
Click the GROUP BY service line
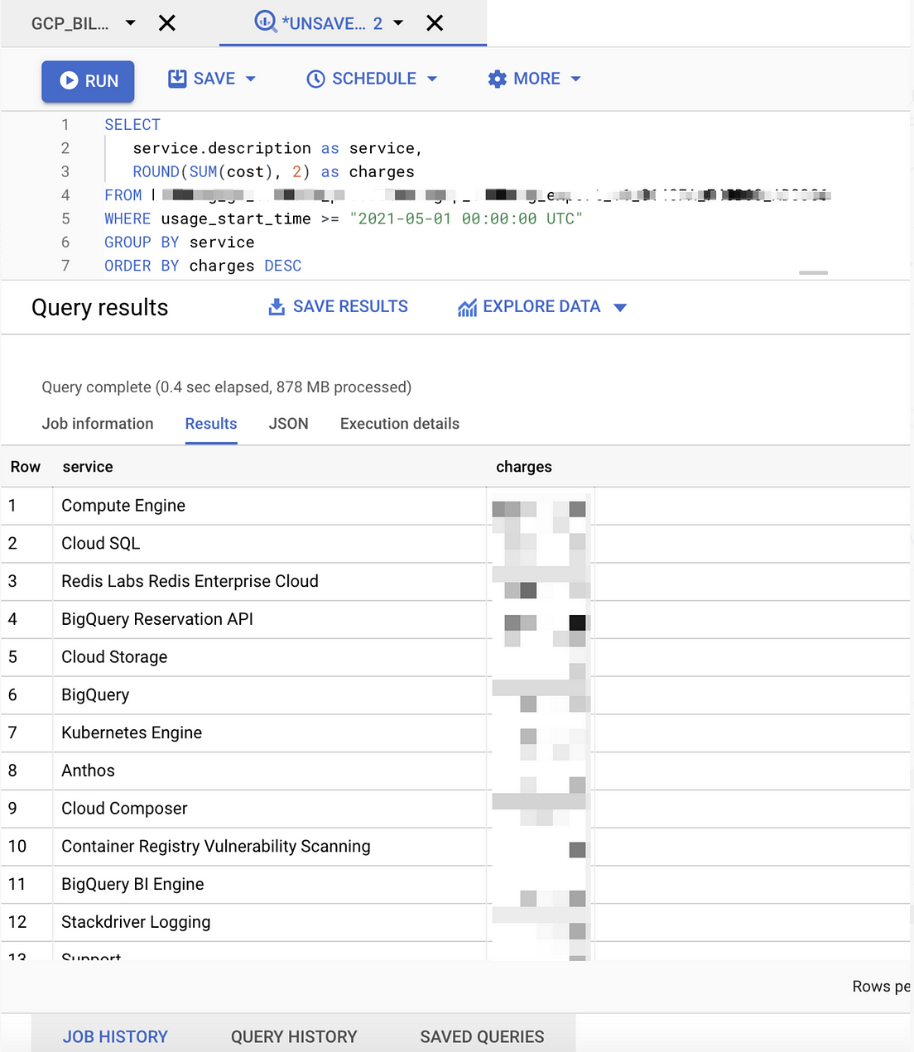coord(180,243)
